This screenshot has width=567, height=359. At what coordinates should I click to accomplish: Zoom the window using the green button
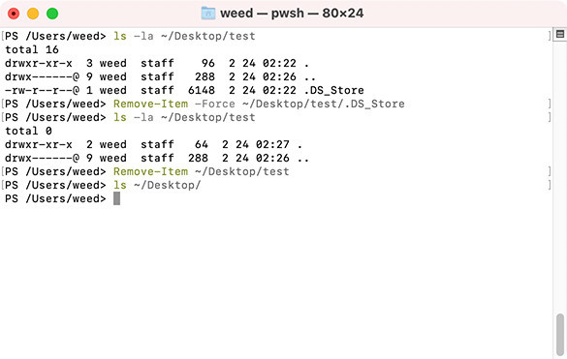(x=52, y=14)
